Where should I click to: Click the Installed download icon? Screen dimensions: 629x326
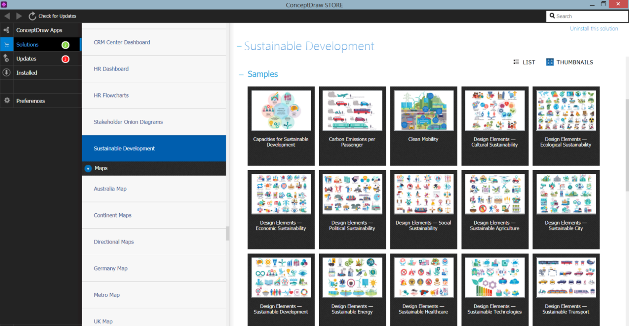6,72
